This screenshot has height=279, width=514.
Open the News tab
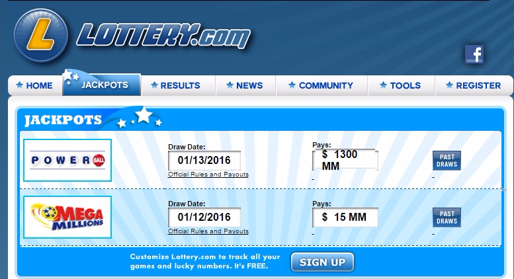(245, 85)
